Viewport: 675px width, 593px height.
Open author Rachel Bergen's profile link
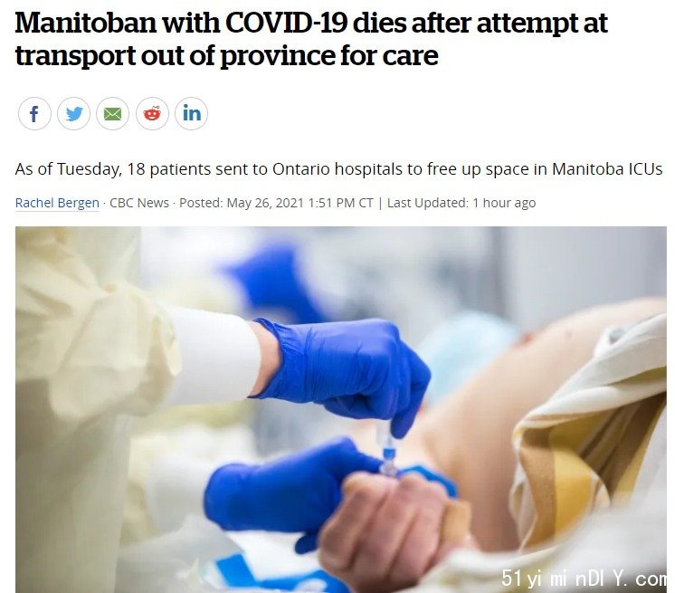pos(57,203)
